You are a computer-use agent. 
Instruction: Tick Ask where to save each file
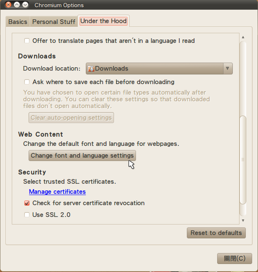tap(27, 82)
